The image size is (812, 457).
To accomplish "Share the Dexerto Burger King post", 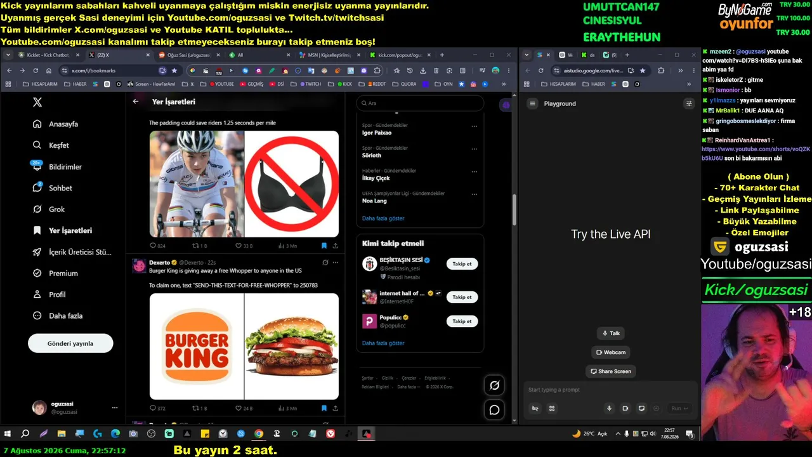I will [335, 408].
